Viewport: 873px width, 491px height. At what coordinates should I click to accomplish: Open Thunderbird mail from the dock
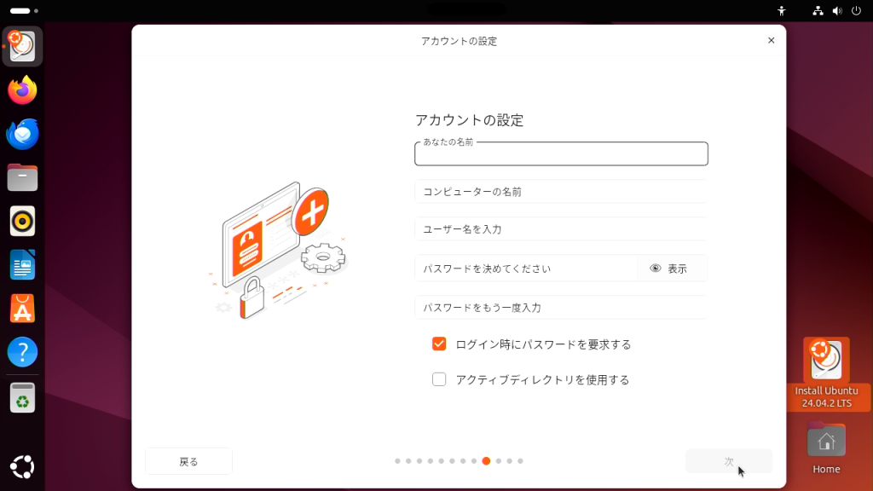coord(22,134)
